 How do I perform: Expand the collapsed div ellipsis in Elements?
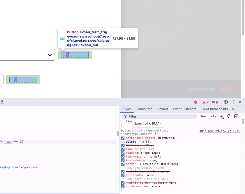pyautogui.click(x=25, y=167)
